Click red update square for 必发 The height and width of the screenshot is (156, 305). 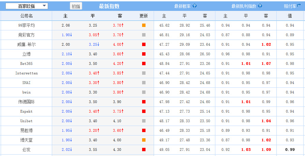pyautogui.click(x=144, y=150)
